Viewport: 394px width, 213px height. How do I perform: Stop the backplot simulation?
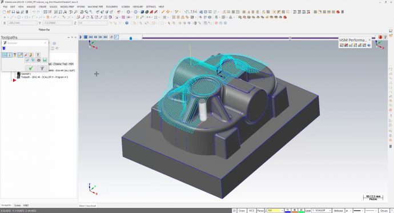(x=86, y=37)
